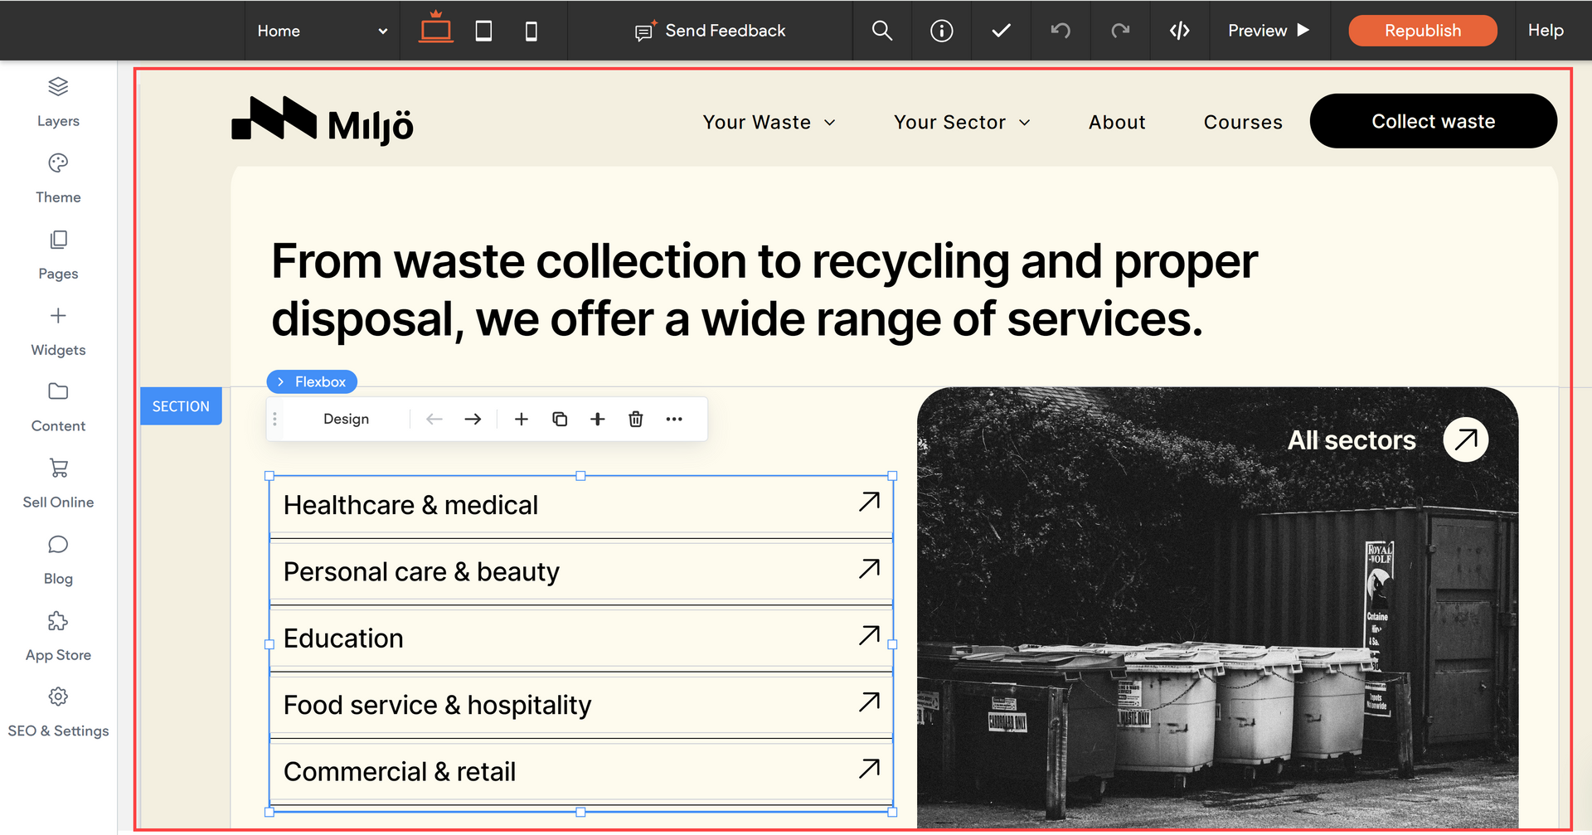The image size is (1592, 835).
Task: Open the Theme settings
Action: 58,177
